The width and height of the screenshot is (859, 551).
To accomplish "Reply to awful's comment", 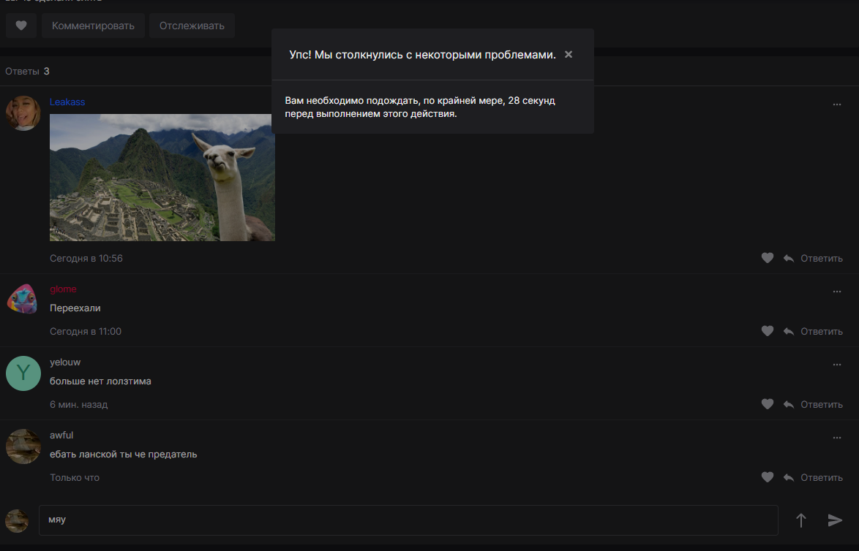I will (x=813, y=477).
